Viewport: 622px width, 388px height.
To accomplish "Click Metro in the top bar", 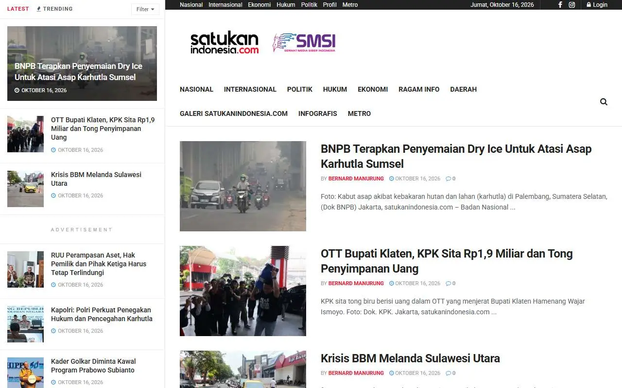I will point(350,5).
